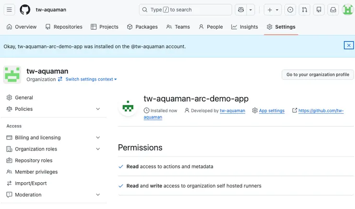Open the repositories icon in header
Viewport: 355px width, 209px height.
click(x=319, y=10)
